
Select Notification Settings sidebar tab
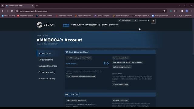(x=47, y=79)
